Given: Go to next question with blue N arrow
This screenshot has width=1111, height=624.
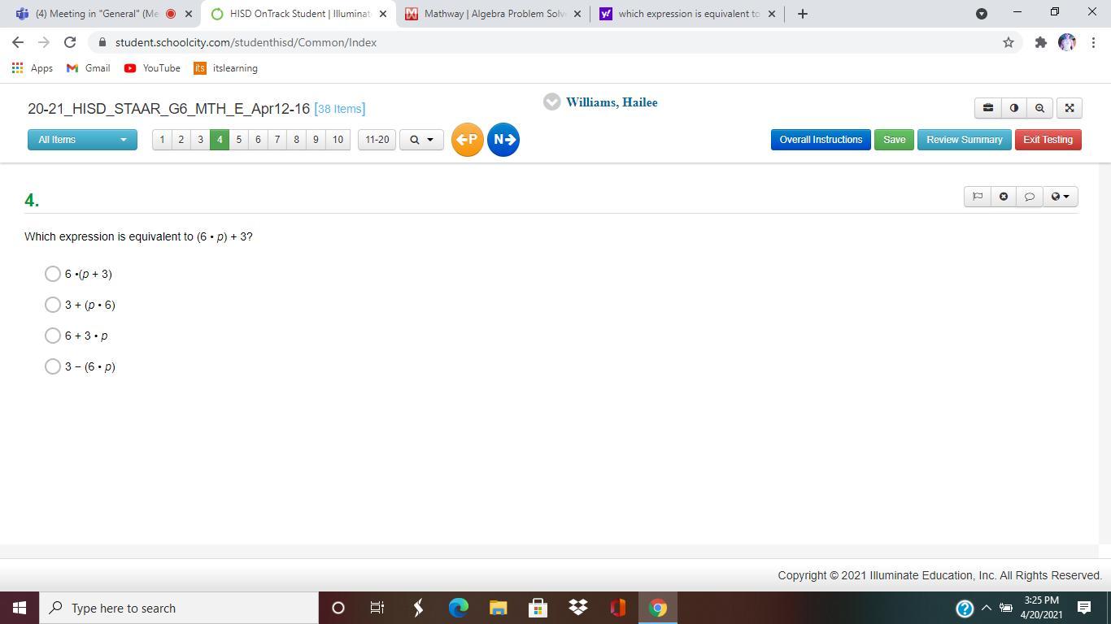Looking at the screenshot, I should click(503, 140).
